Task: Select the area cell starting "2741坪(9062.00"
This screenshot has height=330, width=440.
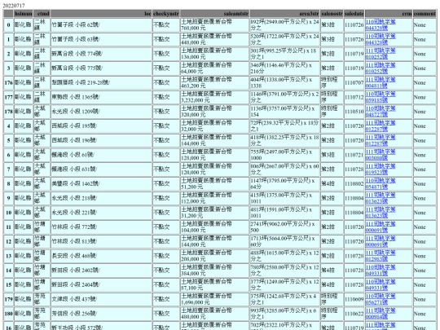Action: coord(285,227)
